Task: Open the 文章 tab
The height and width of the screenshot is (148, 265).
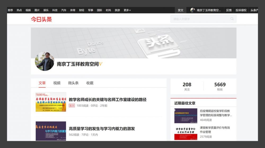Action: point(42,83)
